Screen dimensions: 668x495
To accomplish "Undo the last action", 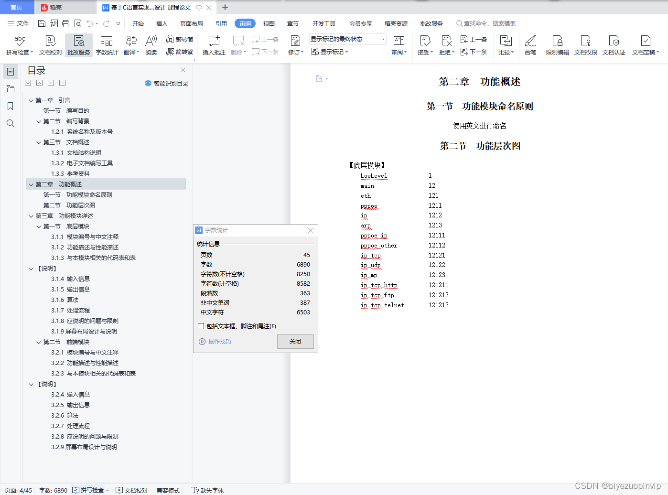I will (90, 23).
